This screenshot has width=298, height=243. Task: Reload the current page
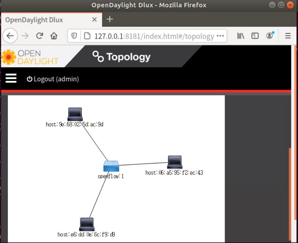[39, 36]
